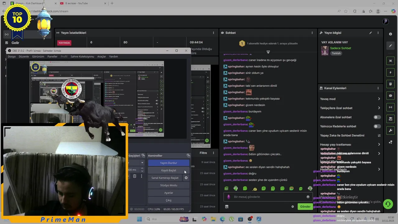
Task: Open Paneller menu in OBS
Action: pyautogui.click(x=52, y=56)
